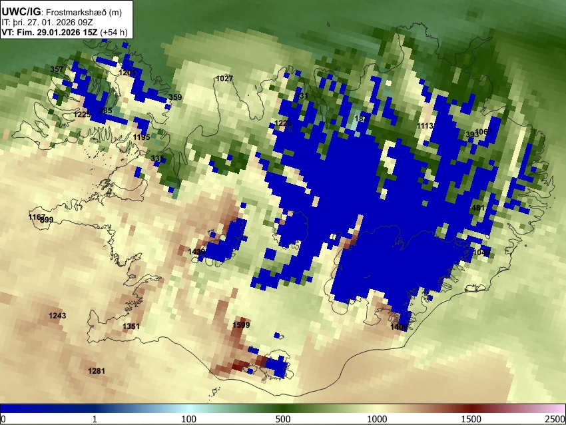Click the color scale label "1000"

(x=377, y=419)
